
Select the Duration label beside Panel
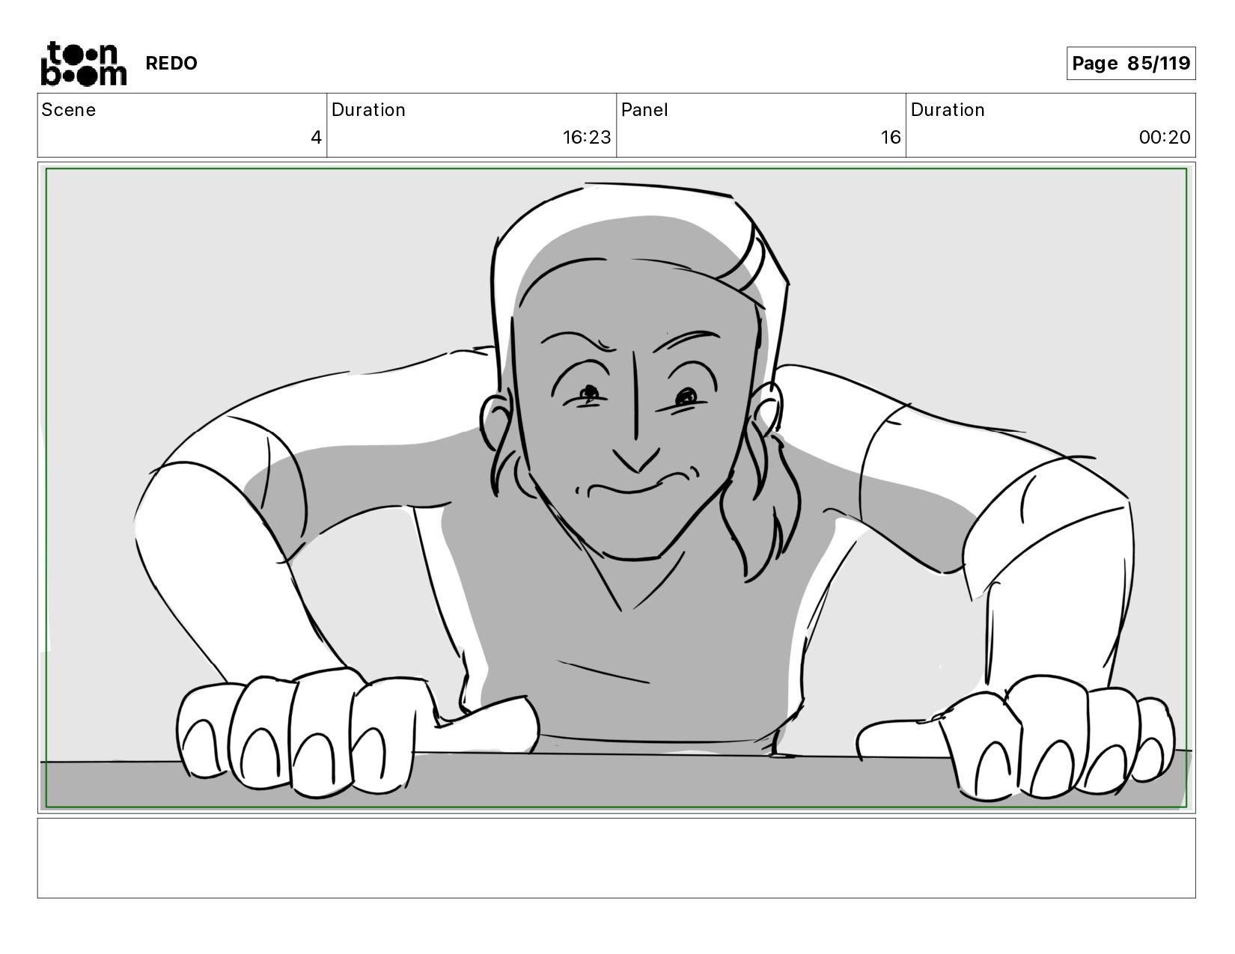click(x=948, y=110)
